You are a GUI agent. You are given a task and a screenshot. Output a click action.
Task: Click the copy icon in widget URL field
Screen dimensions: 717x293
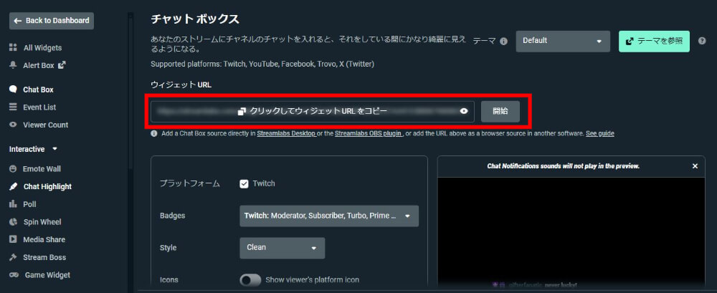coord(242,112)
